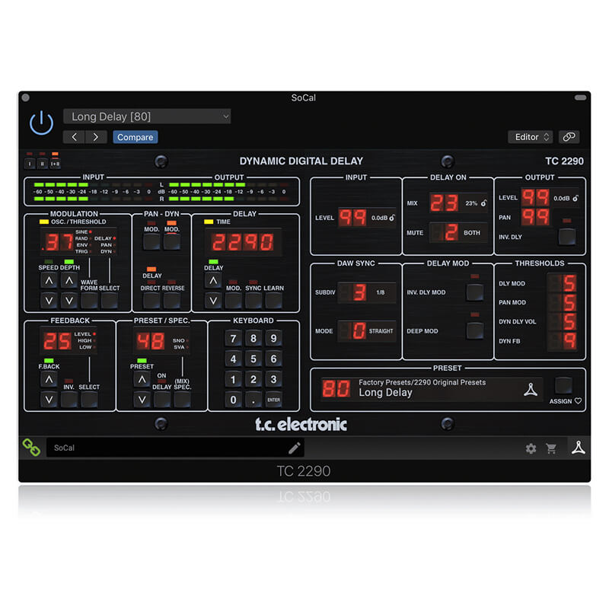Click the MIX value display showing 23
609x609 pixels.
[445, 202]
